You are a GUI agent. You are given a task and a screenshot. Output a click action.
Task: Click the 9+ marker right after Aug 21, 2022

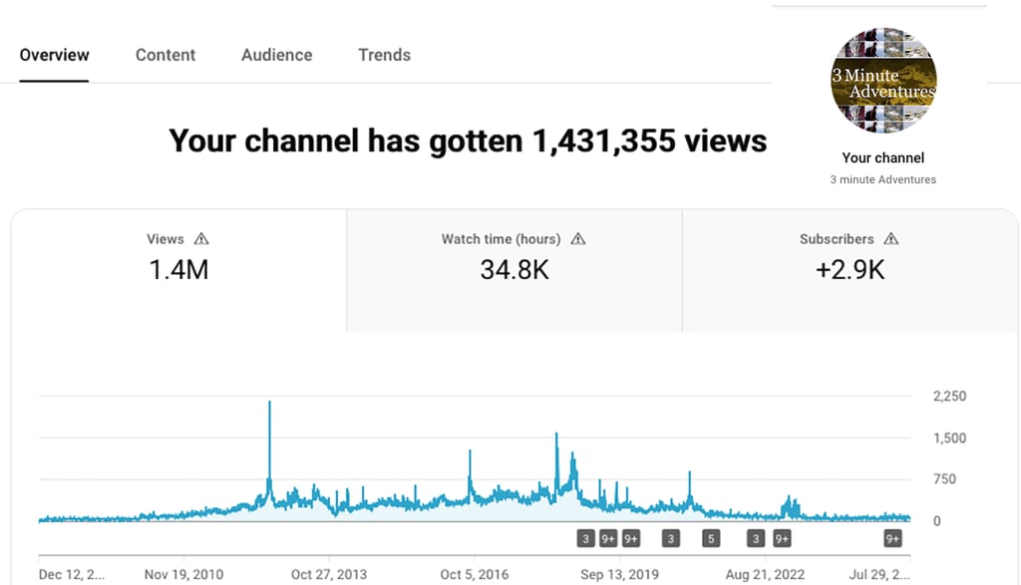(x=782, y=539)
